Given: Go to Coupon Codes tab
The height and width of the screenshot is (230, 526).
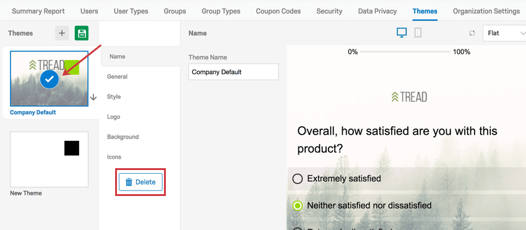Looking at the screenshot, I should pyautogui.click(x=278, y=11).
